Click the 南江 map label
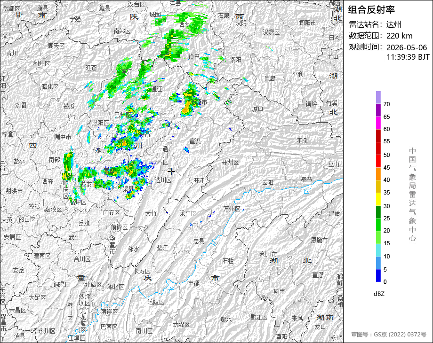Screen dimensions: 433x343 (x=127, y=72)
